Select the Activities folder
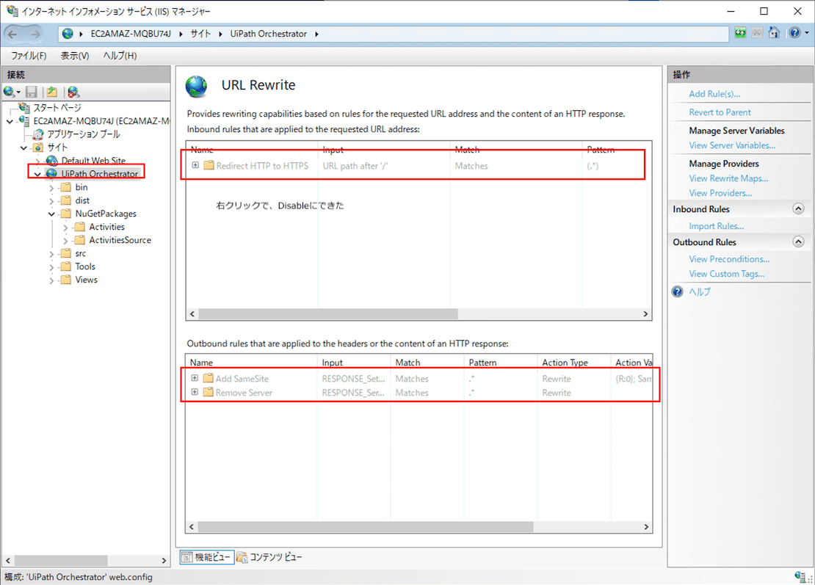 [x=106, y=227]
